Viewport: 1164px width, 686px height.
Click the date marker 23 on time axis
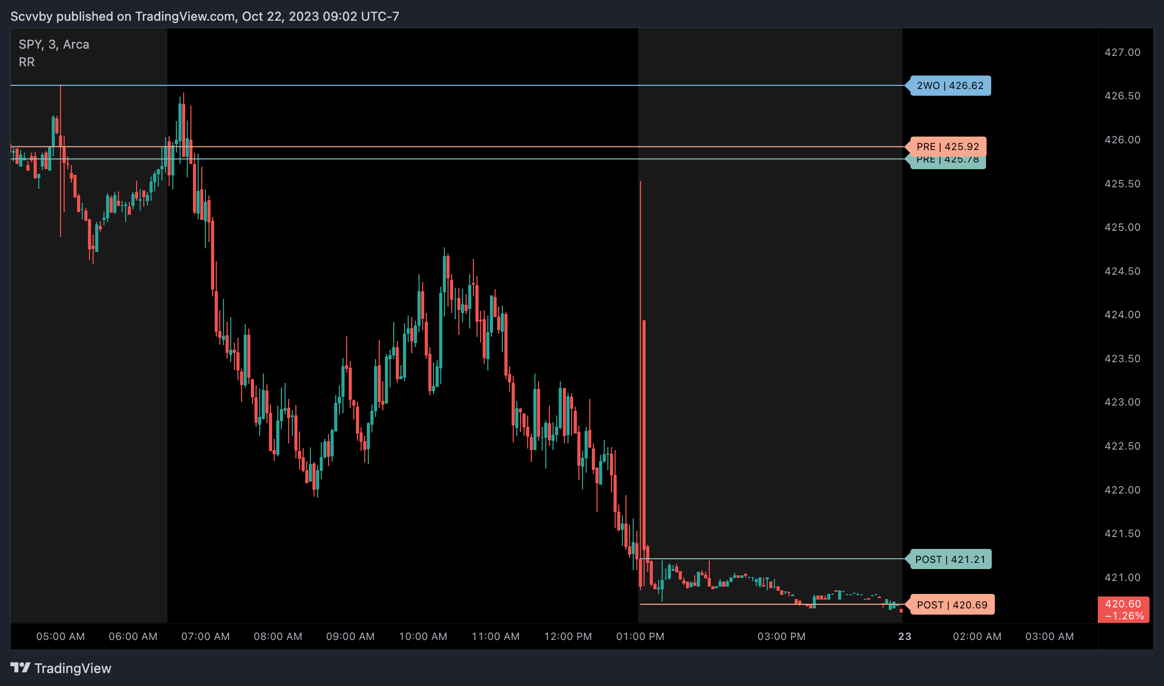coord(905,636)
